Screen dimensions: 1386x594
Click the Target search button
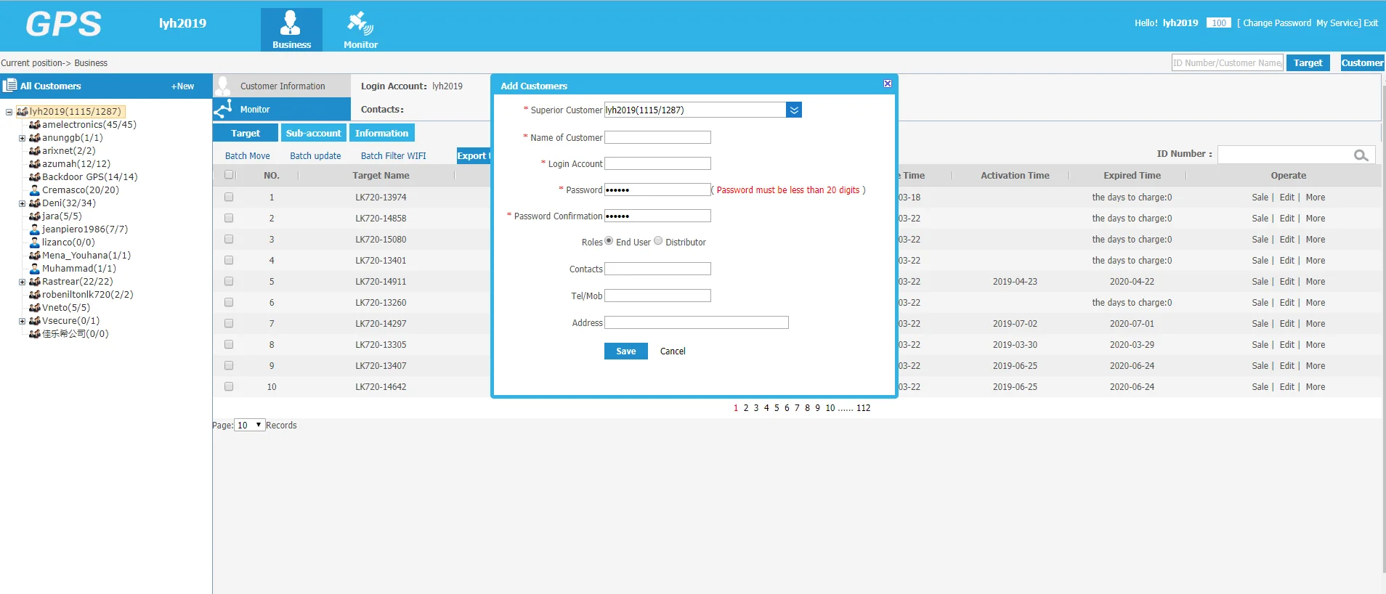1308,62
